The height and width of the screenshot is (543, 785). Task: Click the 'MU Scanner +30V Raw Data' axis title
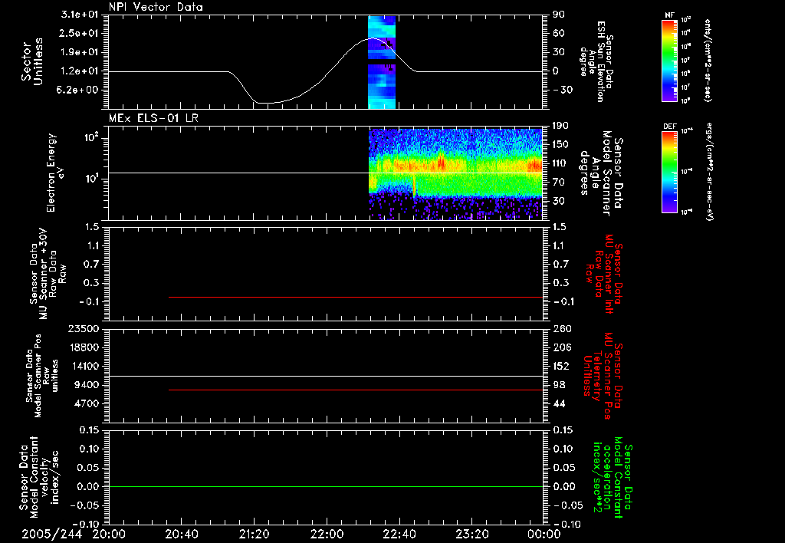click(48, 274)
